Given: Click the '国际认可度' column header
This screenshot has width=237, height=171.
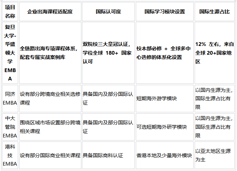Looking at the screenshot, I should tap(108, 11).
